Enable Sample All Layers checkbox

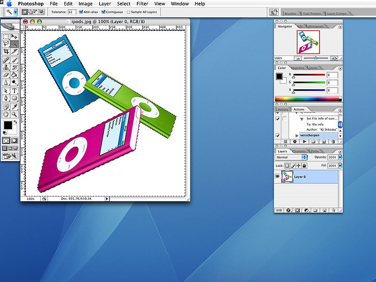(x=129, y=12)
